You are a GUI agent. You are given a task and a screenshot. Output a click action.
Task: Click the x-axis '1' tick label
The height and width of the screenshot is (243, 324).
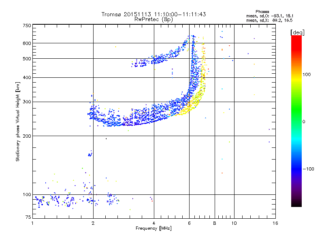click(x=32, y=223)
